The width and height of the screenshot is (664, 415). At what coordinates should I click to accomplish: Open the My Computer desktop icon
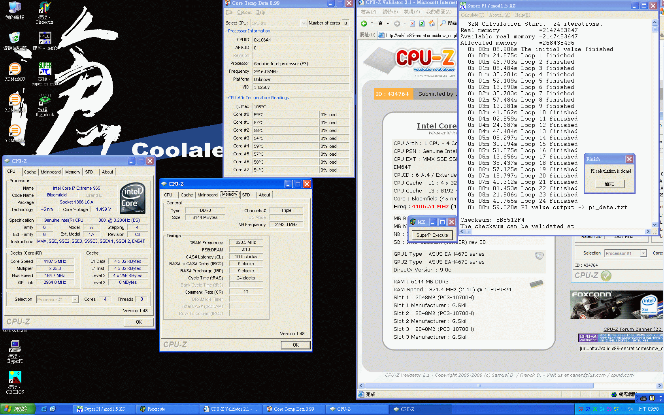[15, 11]
